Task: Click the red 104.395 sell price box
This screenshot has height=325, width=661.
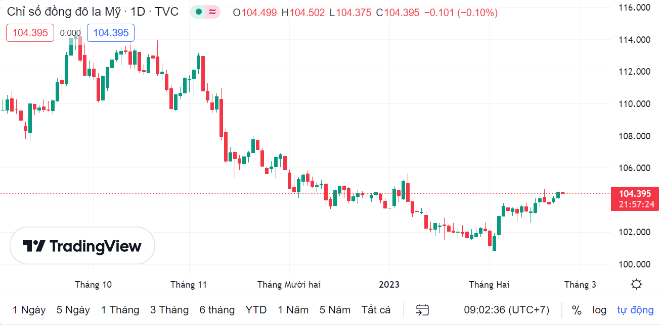Action: 30,33
